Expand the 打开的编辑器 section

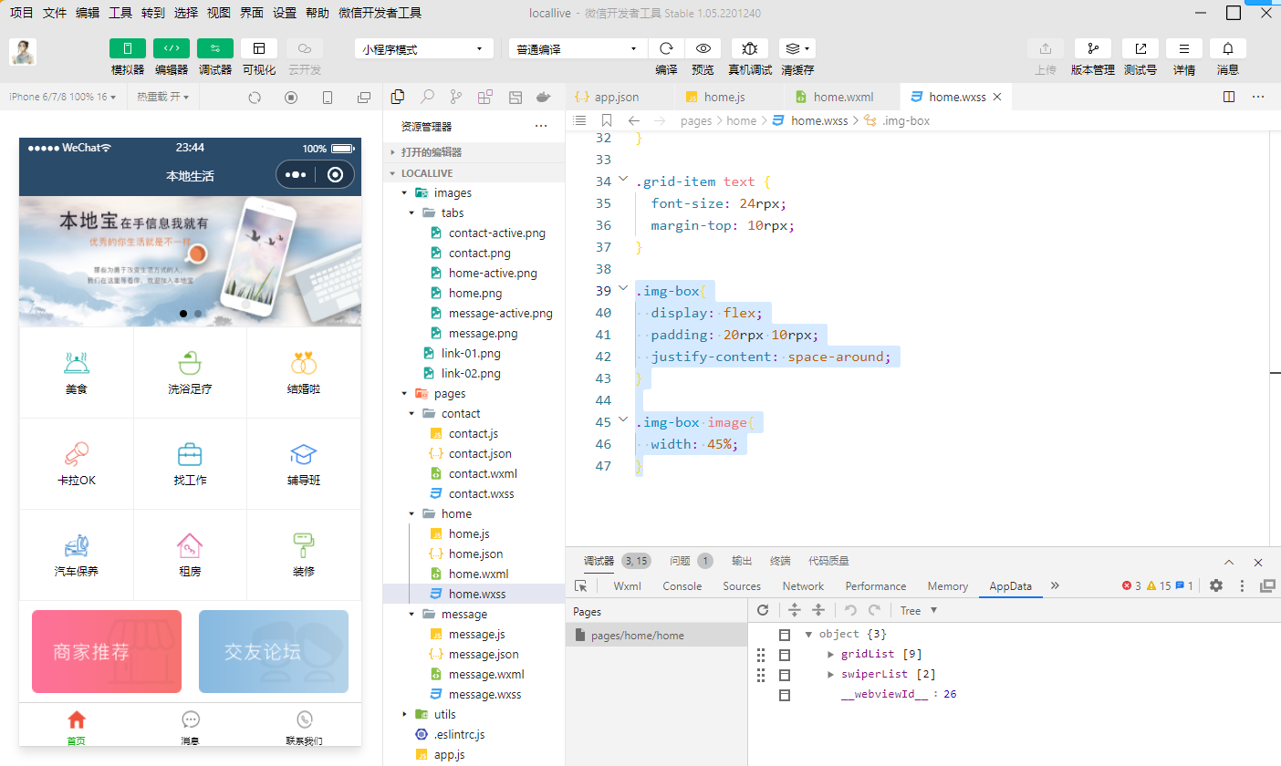[x=474, y=152]
